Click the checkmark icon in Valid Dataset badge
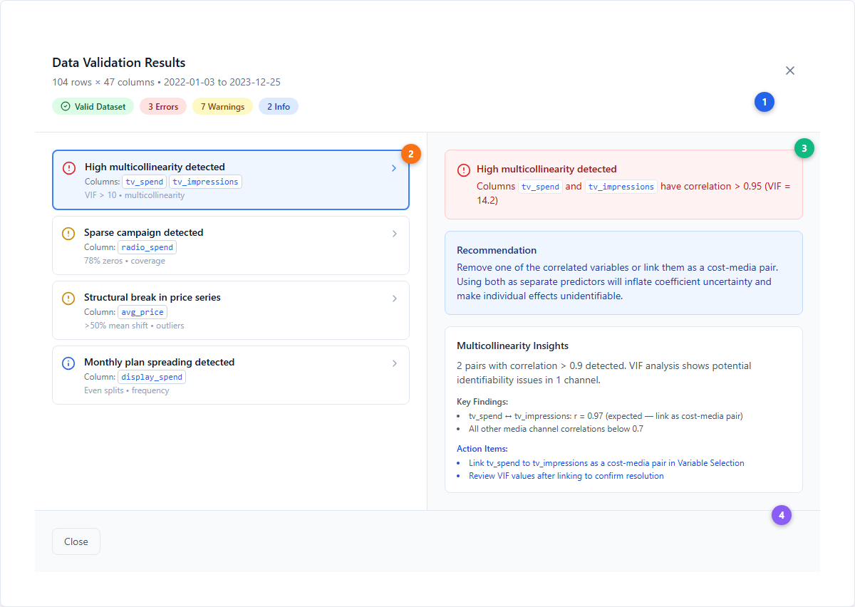Image resolution: width=855 pixels, height=607 pixels. (x=66, y=107)
